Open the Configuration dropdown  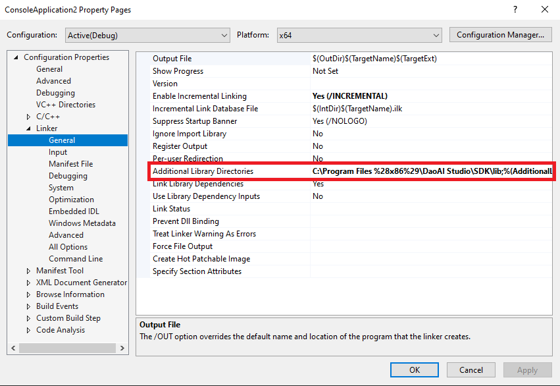[147, 35]
